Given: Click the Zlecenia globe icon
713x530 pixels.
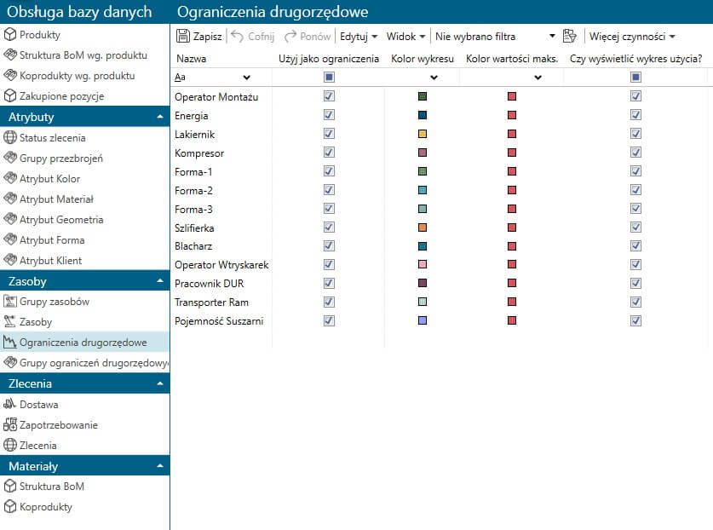Looking at the screenshot, I should coord(10,445).
